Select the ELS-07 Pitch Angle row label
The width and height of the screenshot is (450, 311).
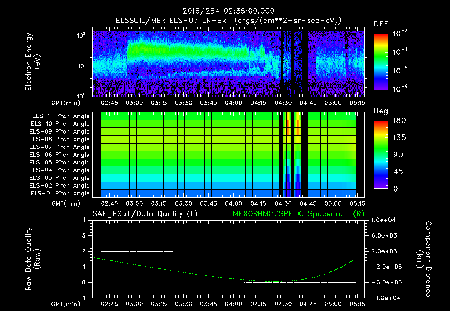click(60, 147)
